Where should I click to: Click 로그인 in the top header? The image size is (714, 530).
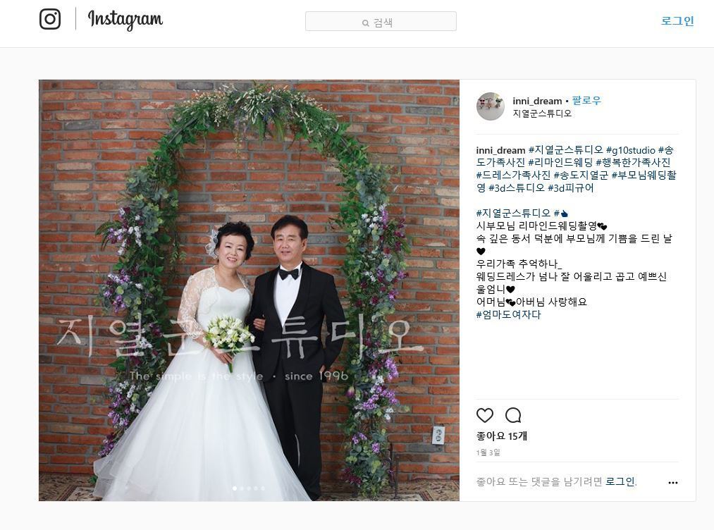pos(677,20)
